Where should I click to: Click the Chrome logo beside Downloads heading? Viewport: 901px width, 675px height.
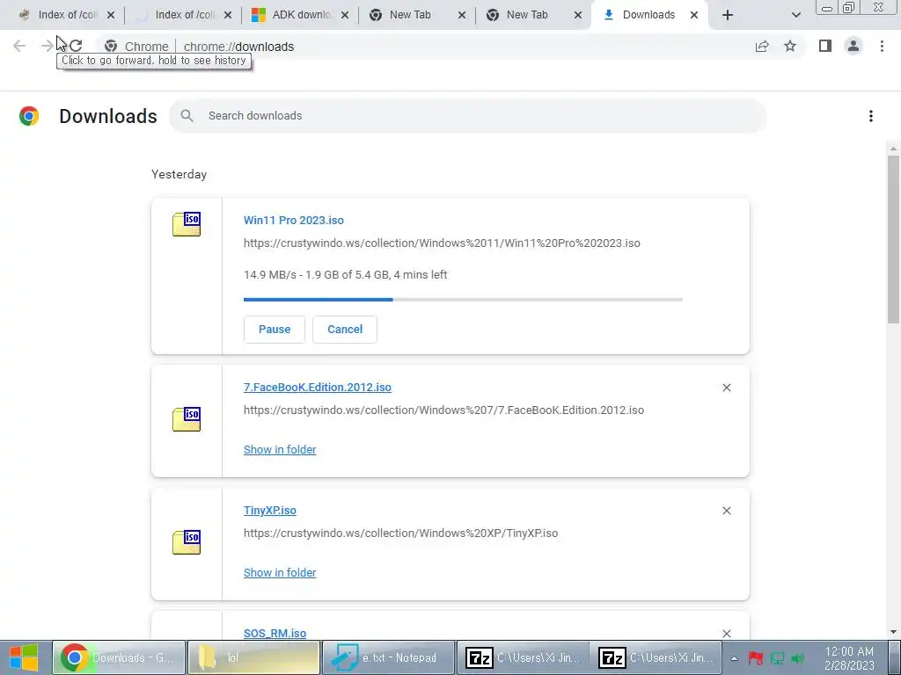pos(29,116)
